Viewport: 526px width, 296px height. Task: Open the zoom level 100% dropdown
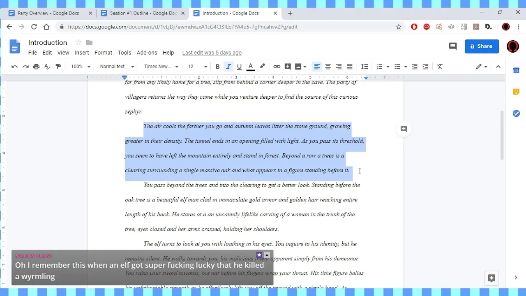tap(81, 67)
